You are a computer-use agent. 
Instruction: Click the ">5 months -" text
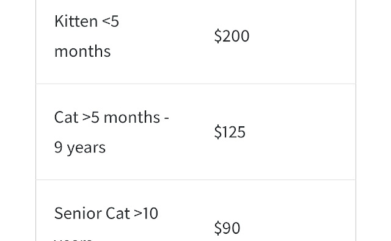(126, 117)
